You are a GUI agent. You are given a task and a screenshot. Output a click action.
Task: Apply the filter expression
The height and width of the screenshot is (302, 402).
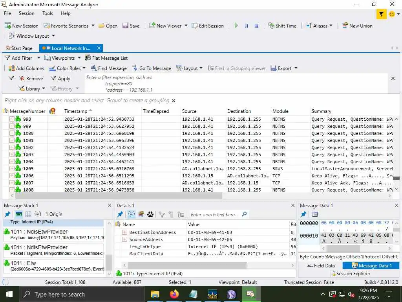60,79
